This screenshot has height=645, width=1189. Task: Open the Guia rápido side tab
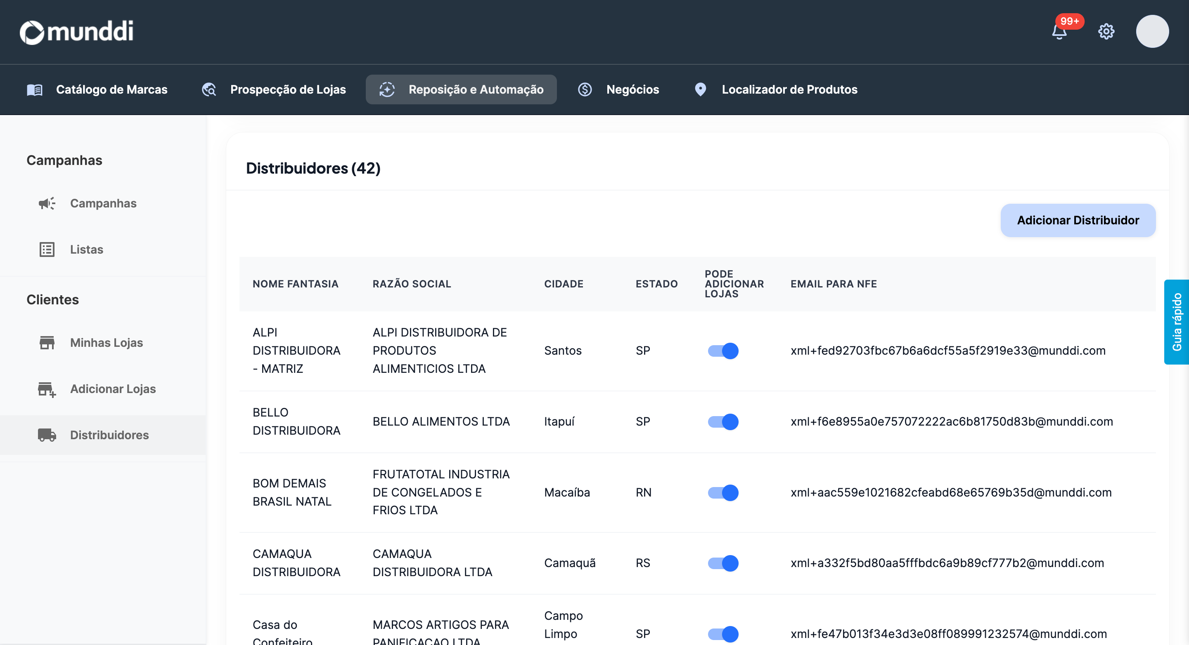pos(1176,322)
